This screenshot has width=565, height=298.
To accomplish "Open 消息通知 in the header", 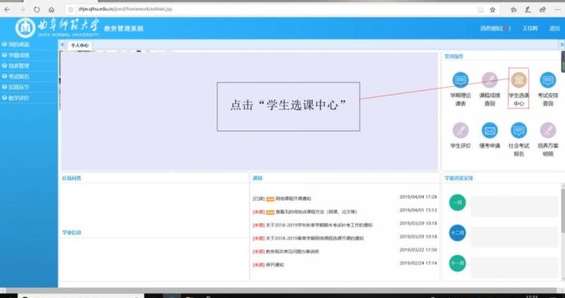I will pos(494,28).
